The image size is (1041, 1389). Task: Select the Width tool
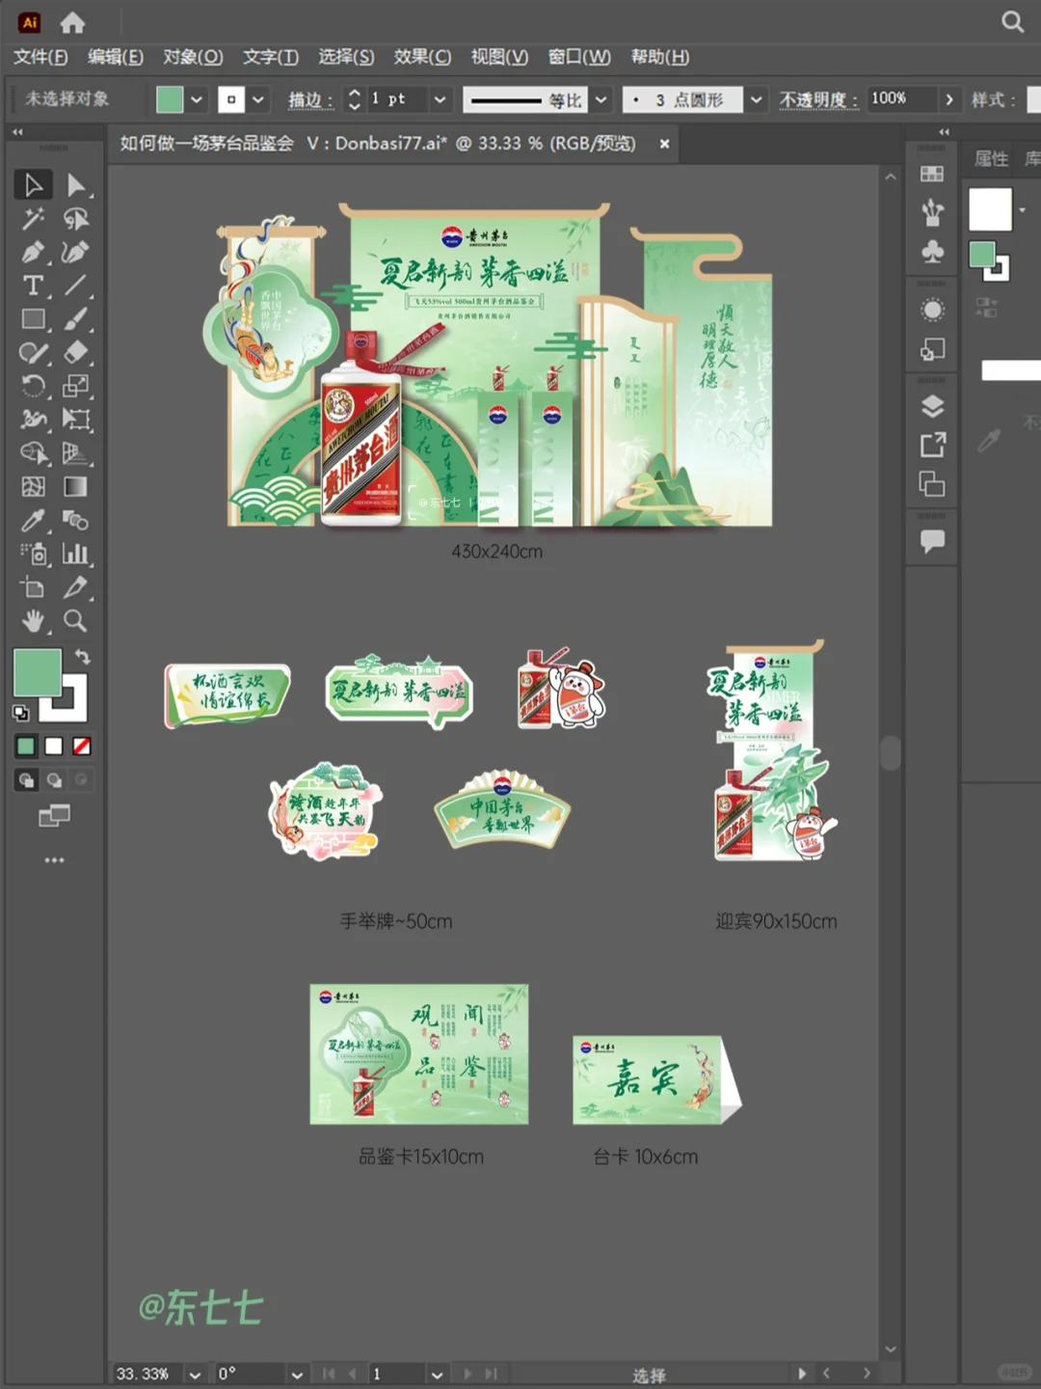(33, 420)
